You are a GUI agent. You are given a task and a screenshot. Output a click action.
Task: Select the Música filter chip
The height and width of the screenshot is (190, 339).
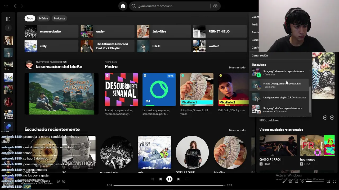click(x=43, y=18)
